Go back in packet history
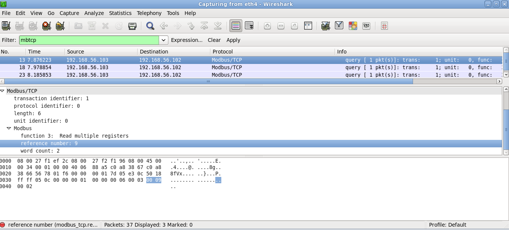This screenshot has width=509, height=230. [x=164, y=26]
